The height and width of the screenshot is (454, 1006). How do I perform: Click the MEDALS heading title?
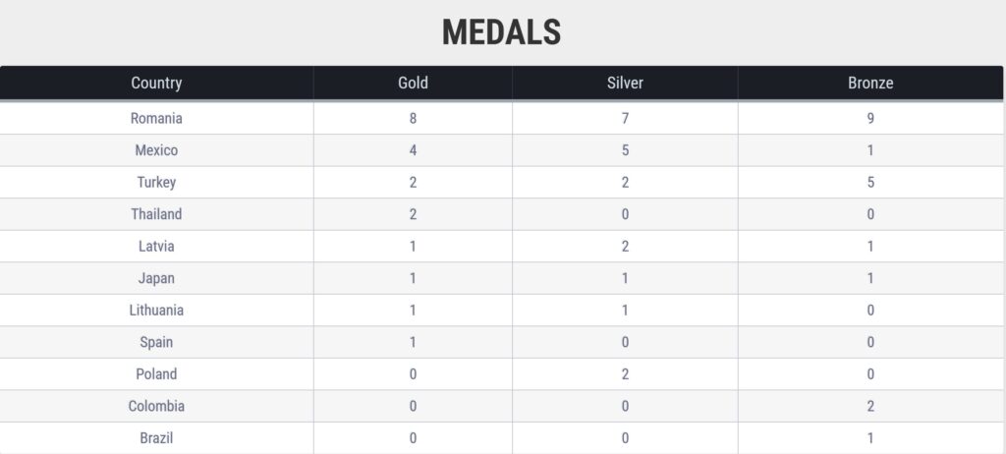(x=501, y=32)
